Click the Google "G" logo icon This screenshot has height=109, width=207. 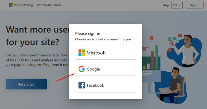(x=81, y=69)
